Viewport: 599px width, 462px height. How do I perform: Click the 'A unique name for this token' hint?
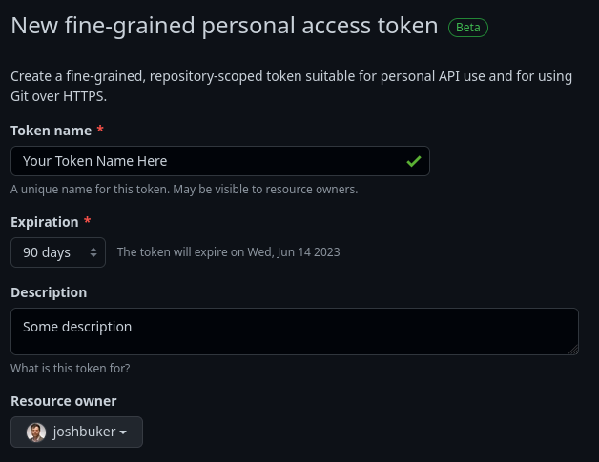[184, 190]
